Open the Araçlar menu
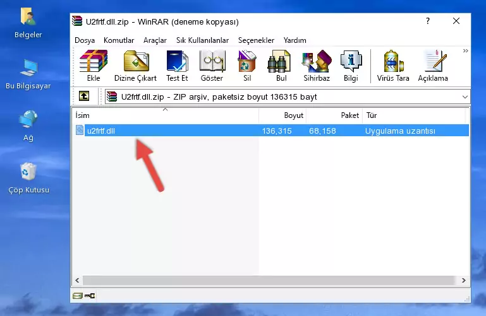Viewport: 486px width, 316px height. click(x=155, y=40)
